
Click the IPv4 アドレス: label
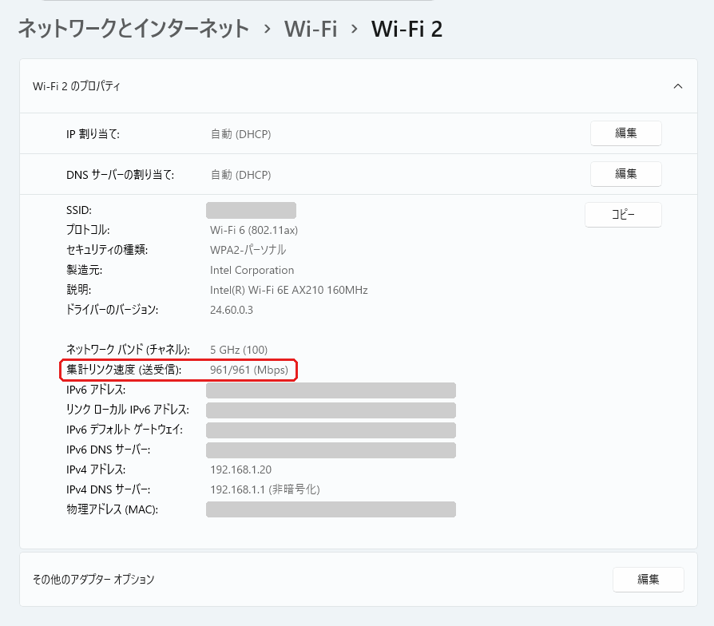tap(96, 469)
